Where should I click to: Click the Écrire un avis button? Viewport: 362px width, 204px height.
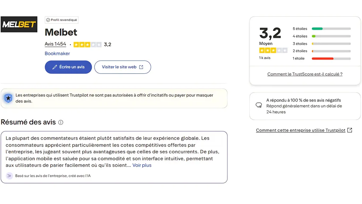[x=68, y=67]
